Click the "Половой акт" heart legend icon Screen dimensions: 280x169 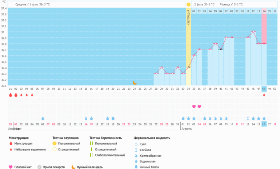(x=11, y=167)
